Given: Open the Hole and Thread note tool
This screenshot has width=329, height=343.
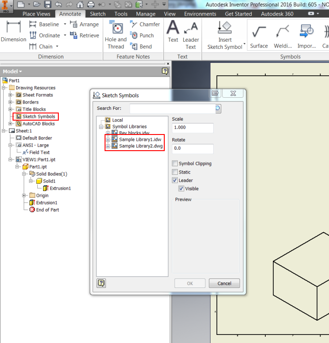Looking at the screenshot, I should pos(116,35).
